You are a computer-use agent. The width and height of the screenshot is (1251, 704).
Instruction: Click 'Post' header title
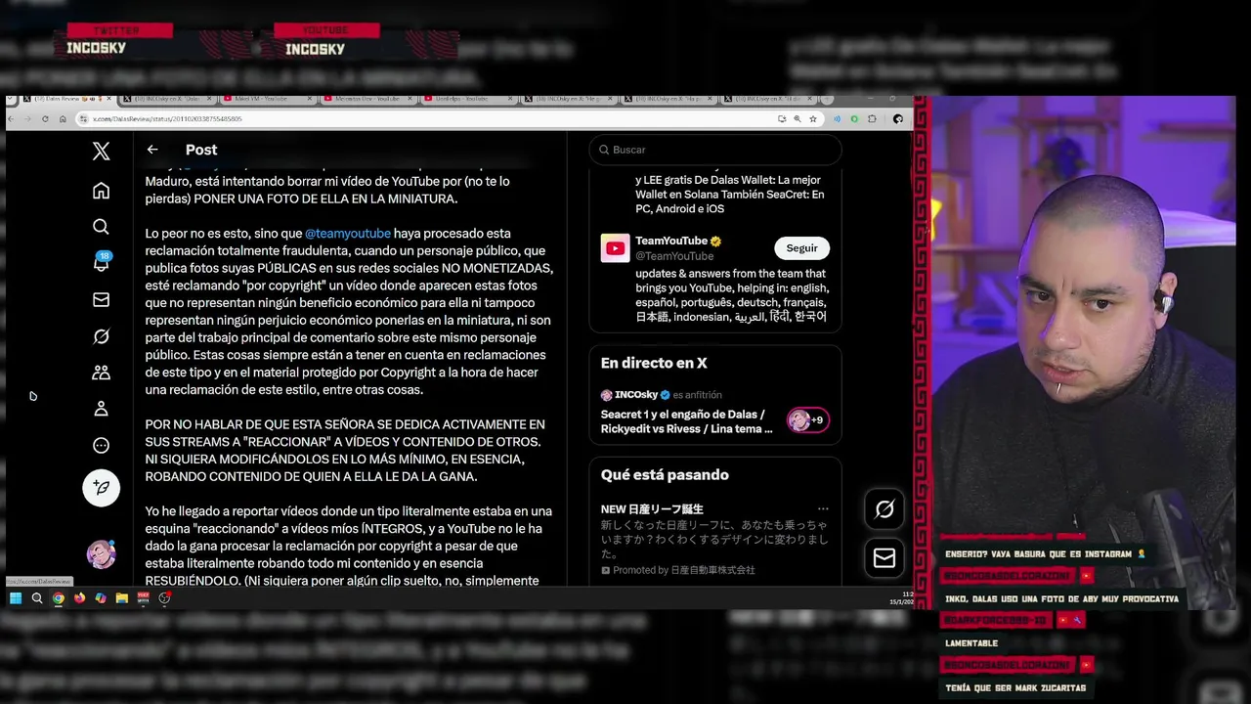tap(201, 150)
